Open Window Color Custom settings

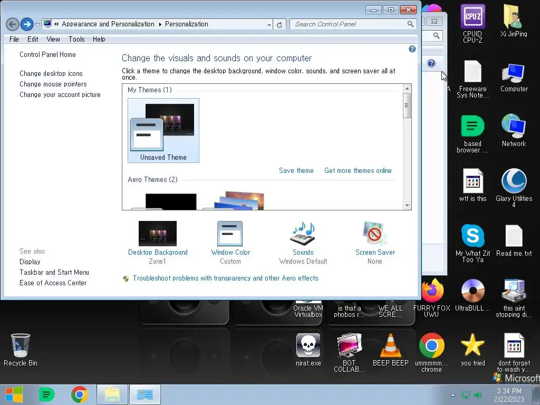230,243
